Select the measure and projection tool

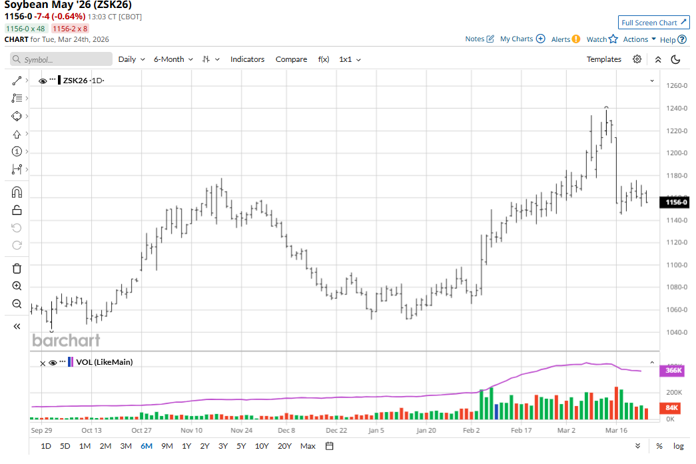coord(17,169)
